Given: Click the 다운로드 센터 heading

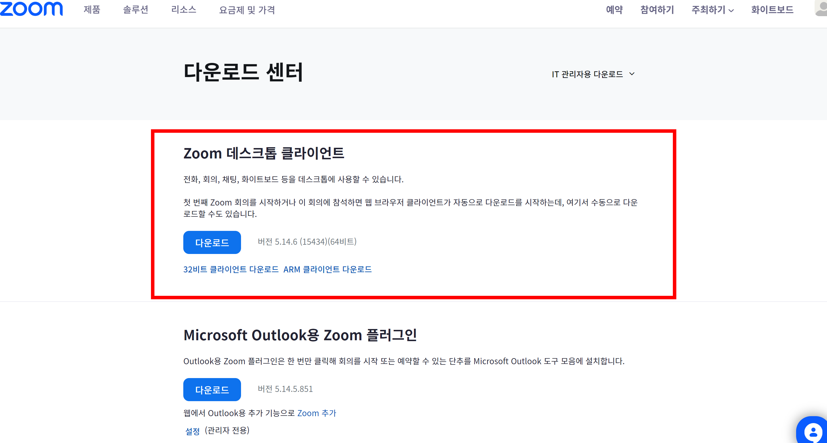Looking at the screenshot, I should 243,72.
